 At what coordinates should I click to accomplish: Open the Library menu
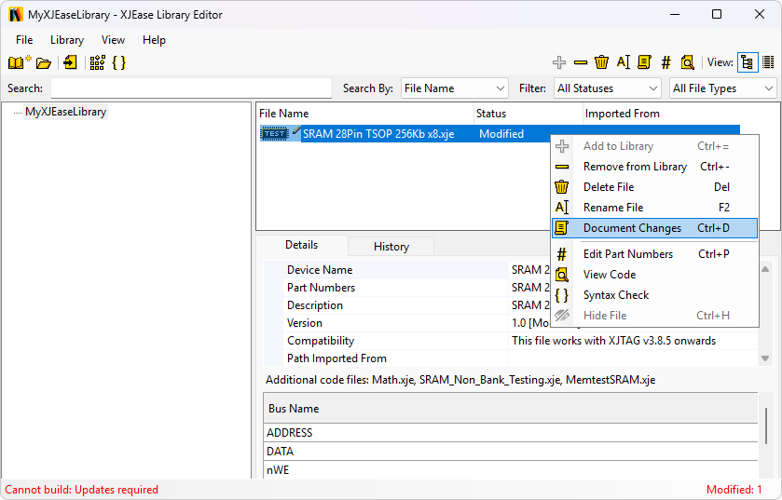pos(67,40)
